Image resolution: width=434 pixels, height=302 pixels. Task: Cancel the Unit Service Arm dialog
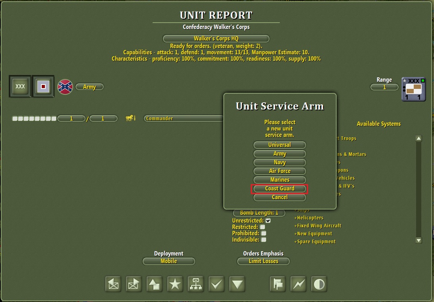coord(279,197)
